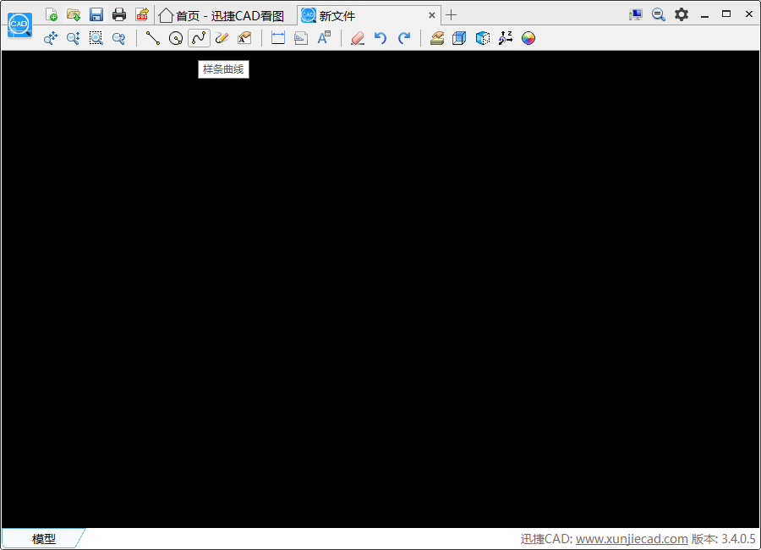Select the Spline curve tool
Viewport: 761px width, 550px height.
[199, 38]
